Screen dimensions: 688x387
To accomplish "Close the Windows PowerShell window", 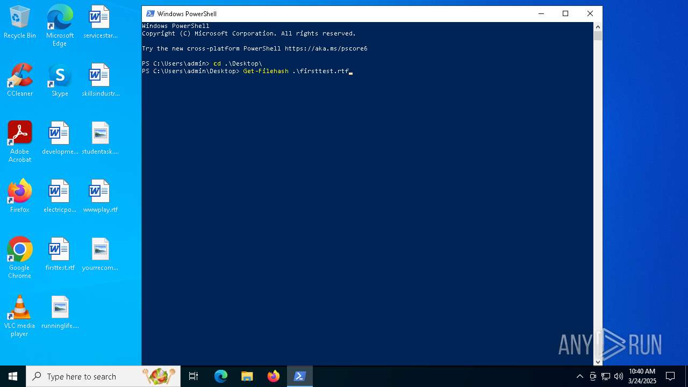I will [x=590, y=13].
